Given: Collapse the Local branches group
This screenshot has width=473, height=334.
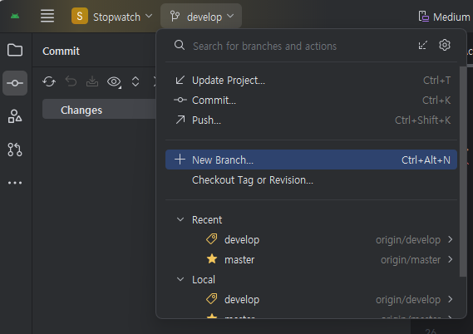Looking at the screenshot, I should 180,279.
